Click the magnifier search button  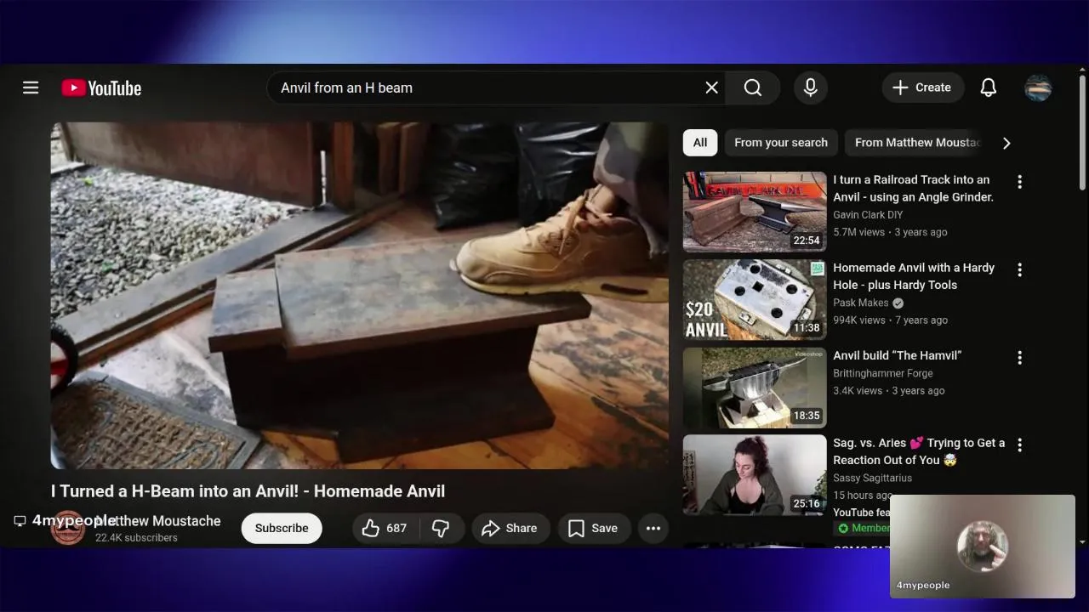point(753,88)
